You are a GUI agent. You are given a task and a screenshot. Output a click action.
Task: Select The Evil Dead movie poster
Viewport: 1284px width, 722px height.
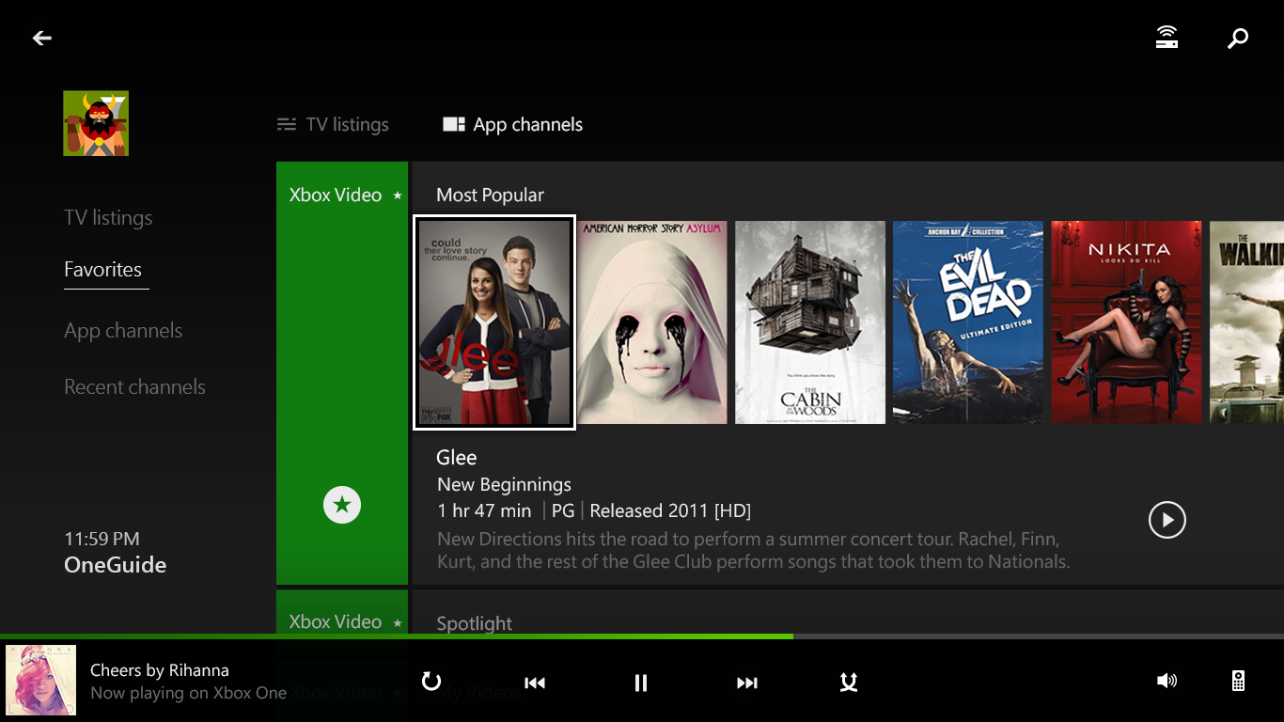[x=967, y=322]
